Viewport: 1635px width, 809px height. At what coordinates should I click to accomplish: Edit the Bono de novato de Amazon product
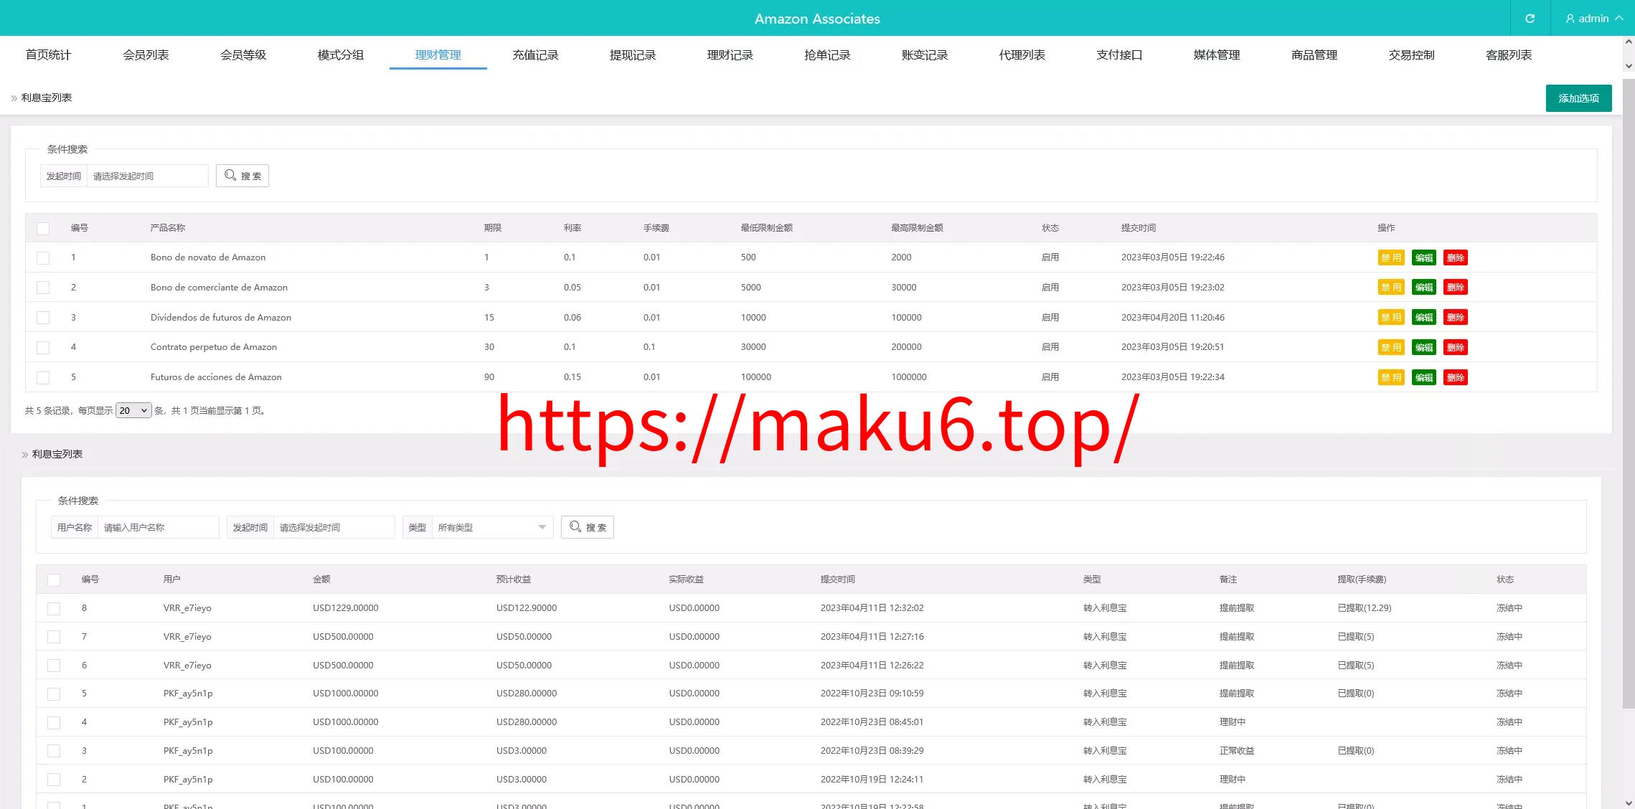click(x=1424, y=257)
